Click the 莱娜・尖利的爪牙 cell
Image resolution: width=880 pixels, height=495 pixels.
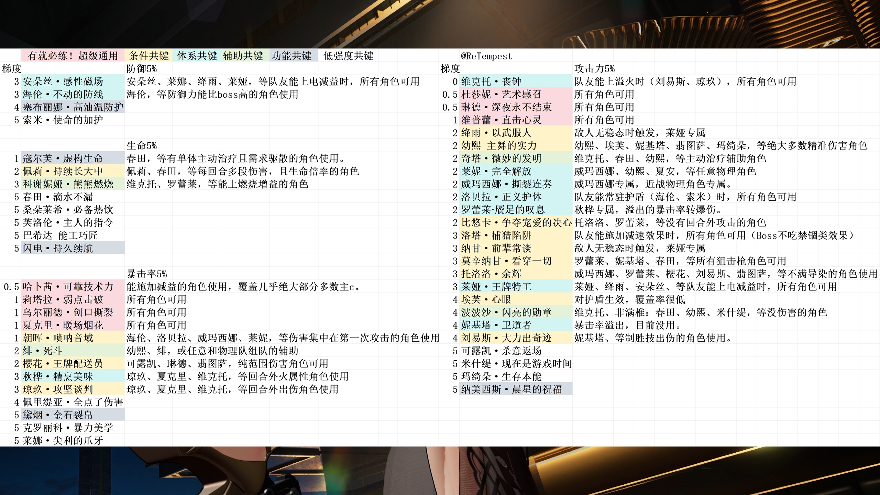(63, 440)
